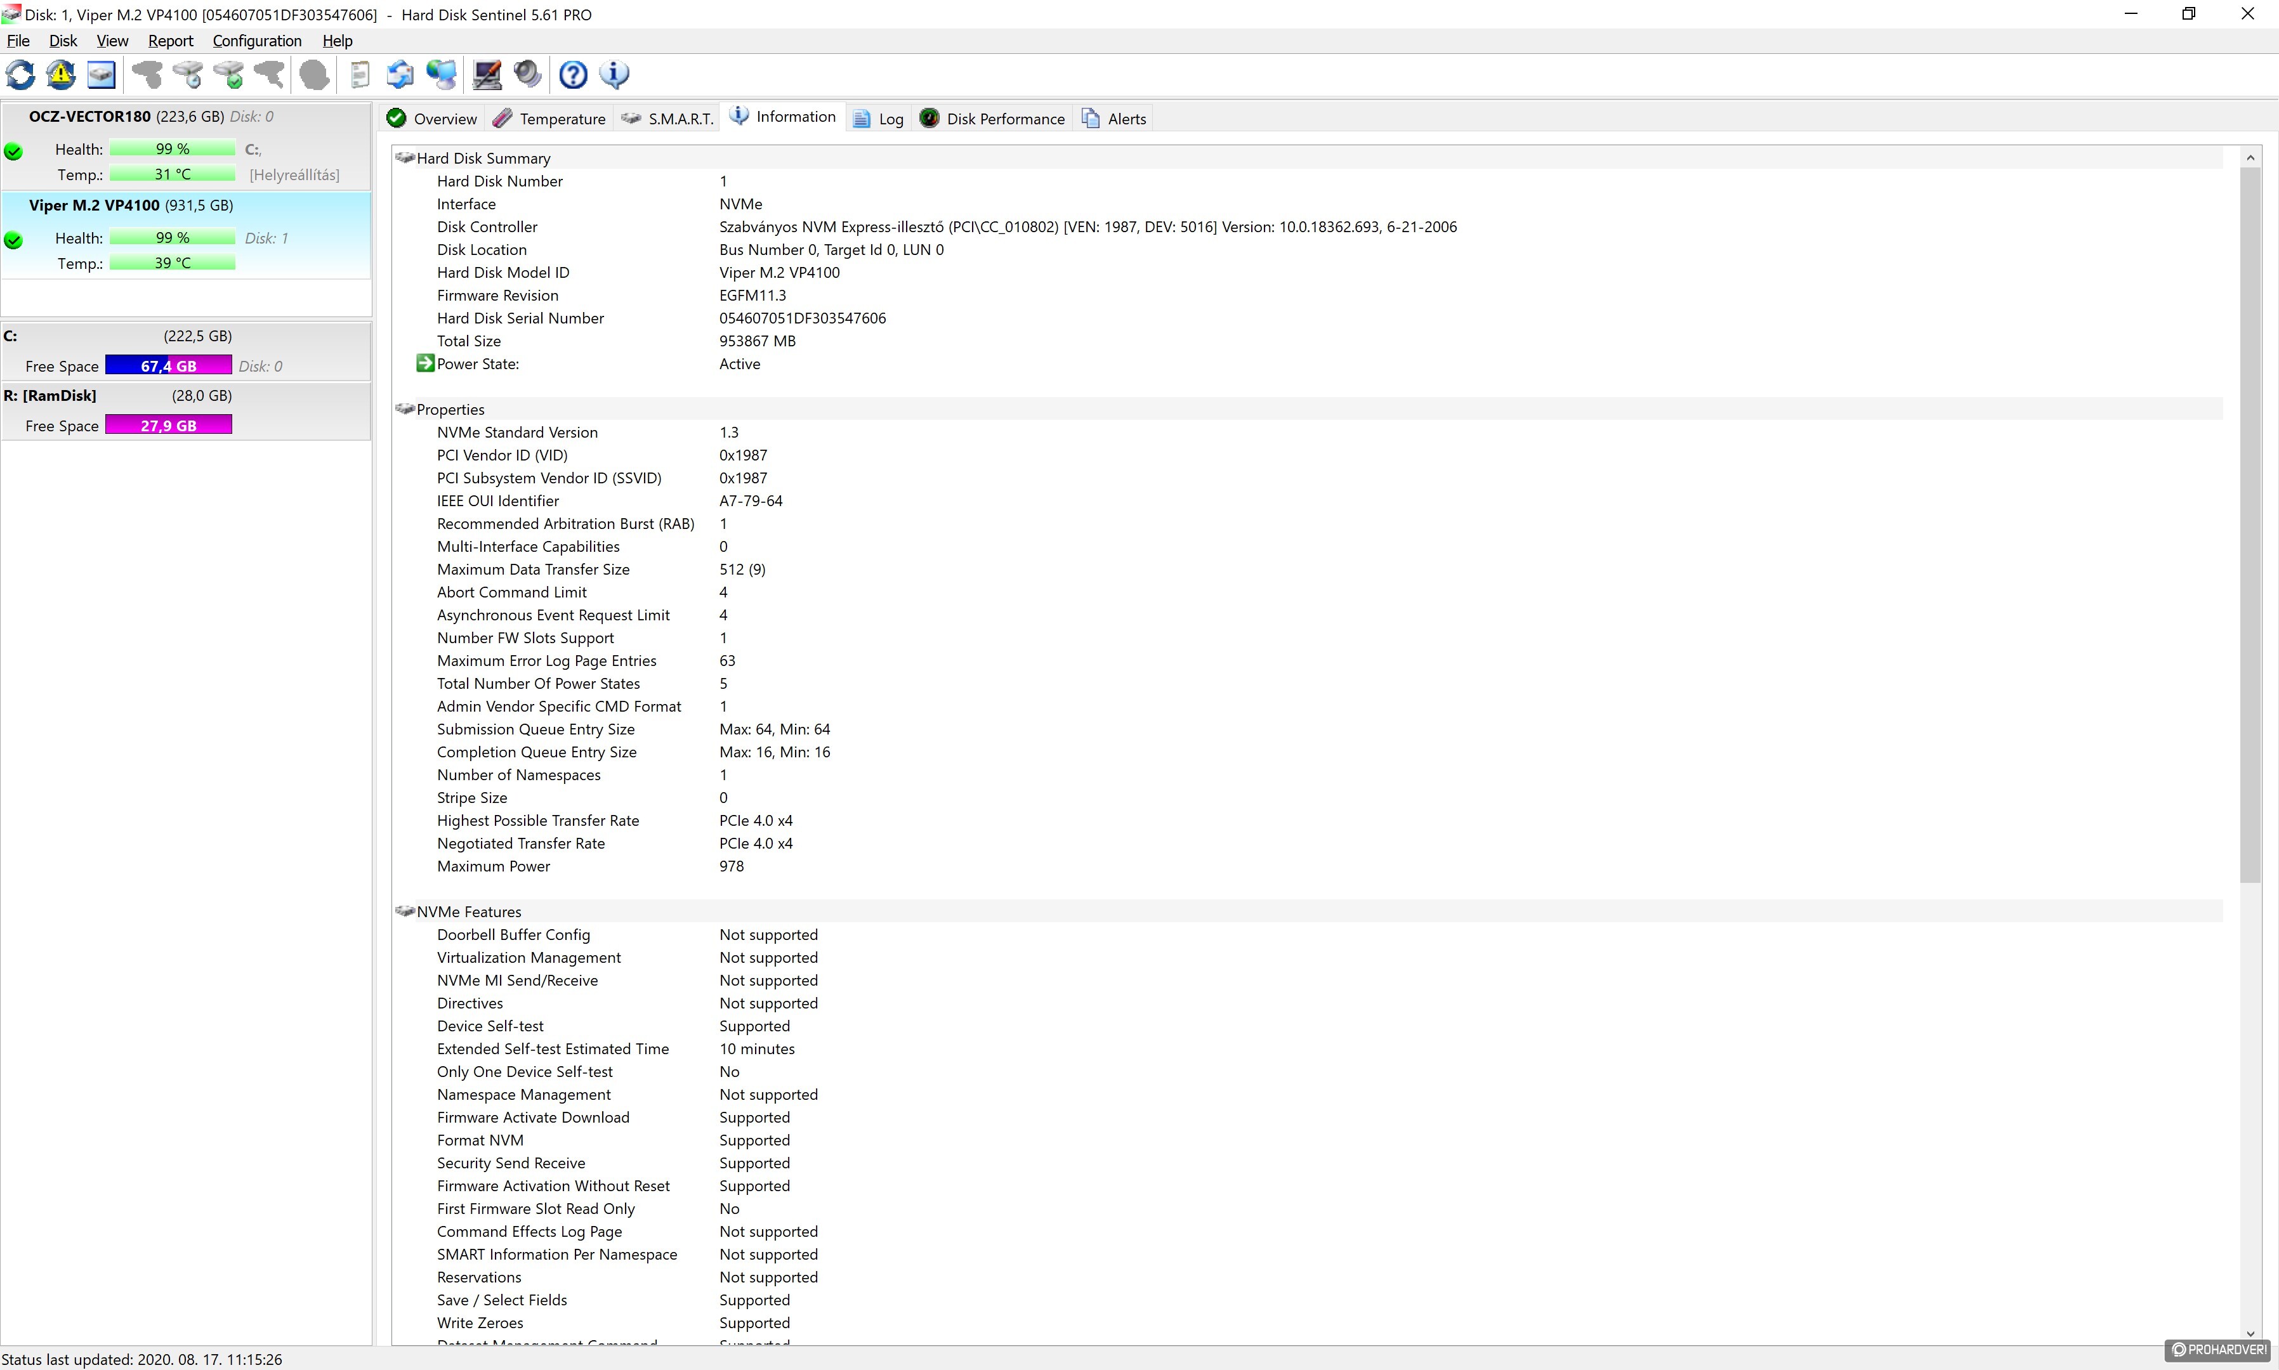The width and height of the screenshot is (2279, 1370).
Task: Click the disk icon beside NVMe Features header
Action: point(404,911)
